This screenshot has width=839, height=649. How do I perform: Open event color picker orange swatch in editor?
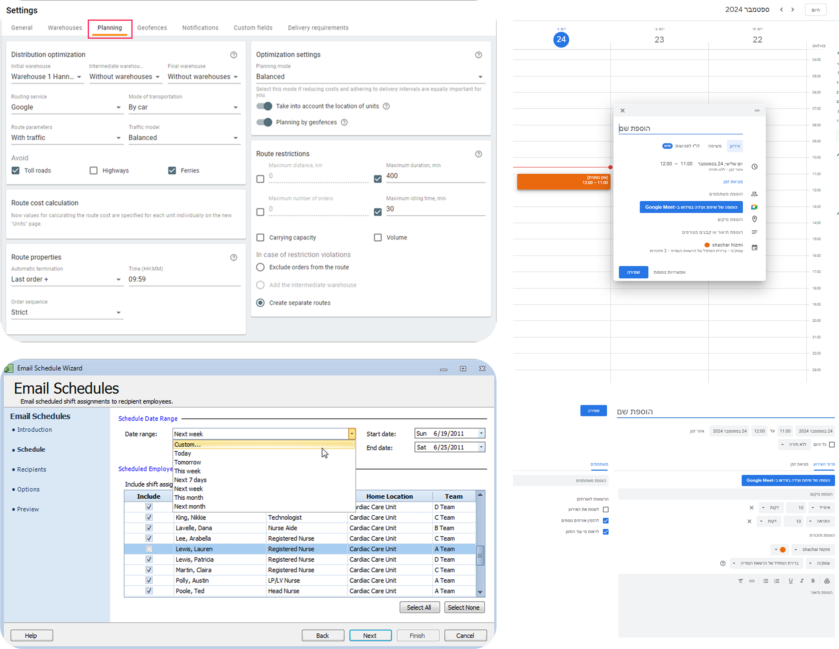(x=779, y=549)
